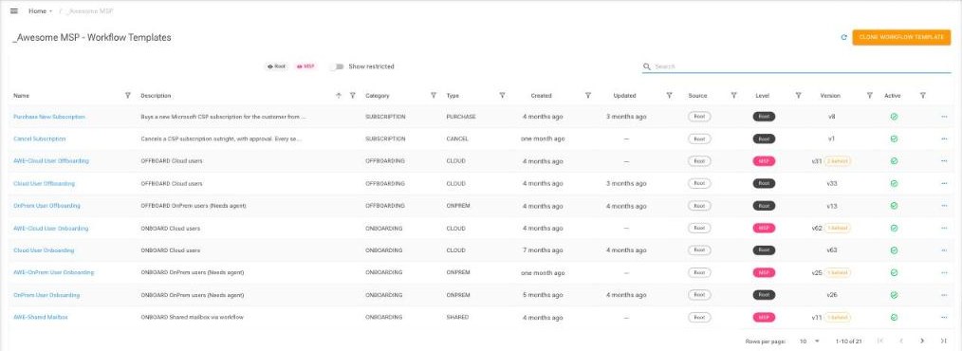Image resolution: width=962 pixels, height=351 pixels.
Task: Open the rows per page dropdown
Action: [x=810, y=341]
